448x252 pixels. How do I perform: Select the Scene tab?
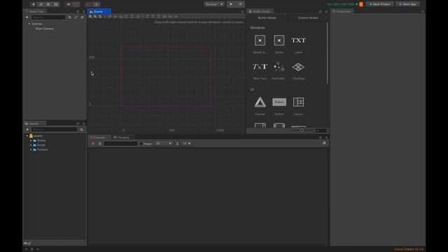click(x=99, y=11)
